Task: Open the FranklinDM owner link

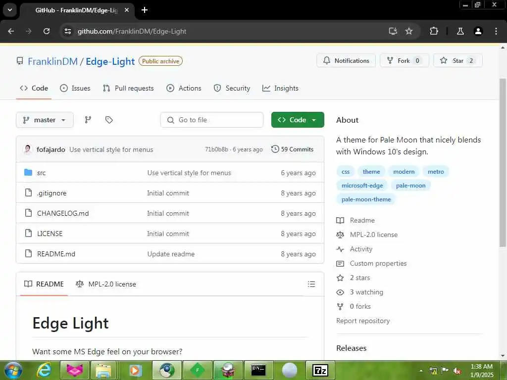Action: 52,61
